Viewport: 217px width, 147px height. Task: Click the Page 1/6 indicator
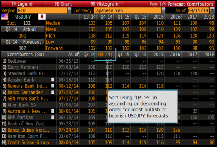158,4
